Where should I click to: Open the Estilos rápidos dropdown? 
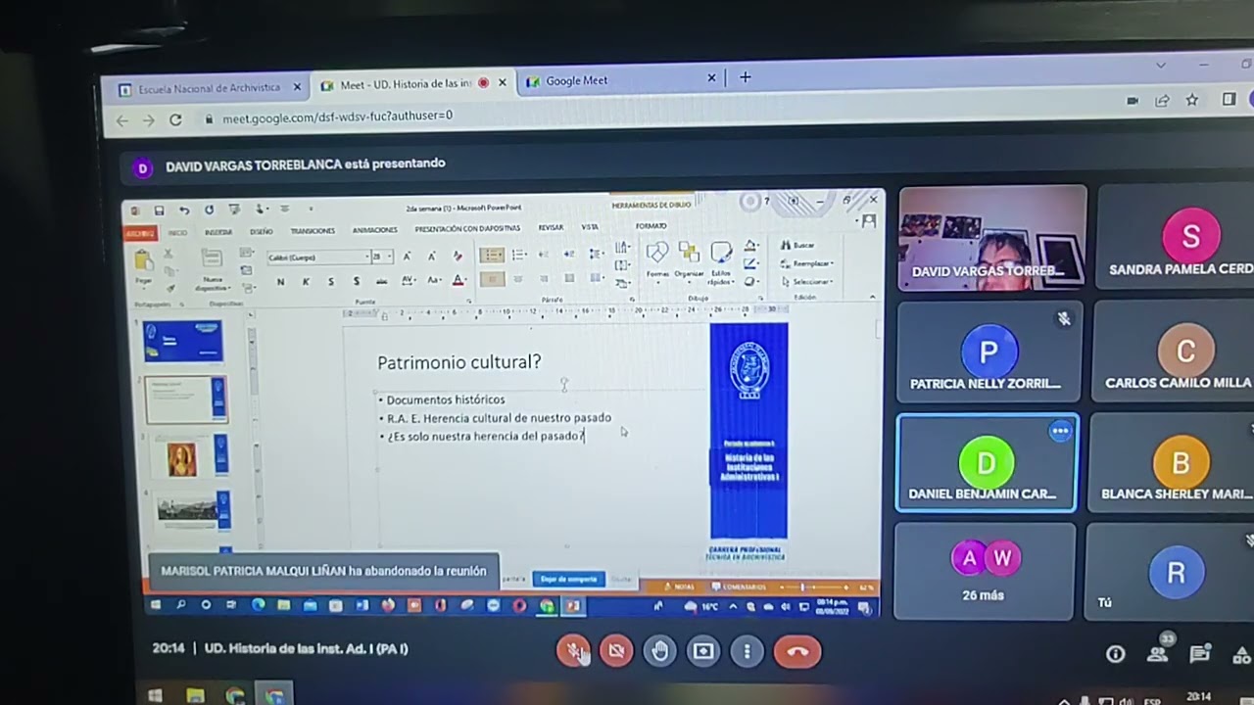coord(721,262)
